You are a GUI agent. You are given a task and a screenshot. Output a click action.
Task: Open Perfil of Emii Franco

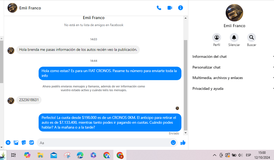pyautogui.click(x=217, y=37)
